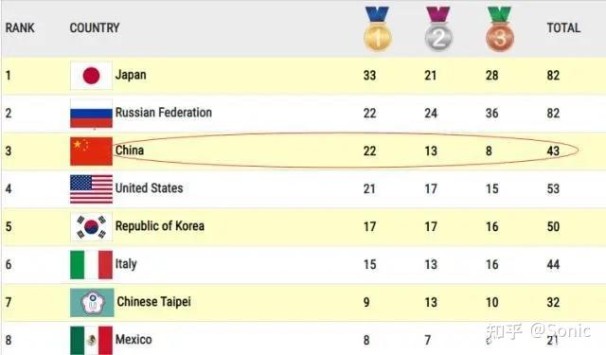The width and height of the screenshot is (606, 355).
Task: Open the Republic of Korea link
Action: [160, 226]
